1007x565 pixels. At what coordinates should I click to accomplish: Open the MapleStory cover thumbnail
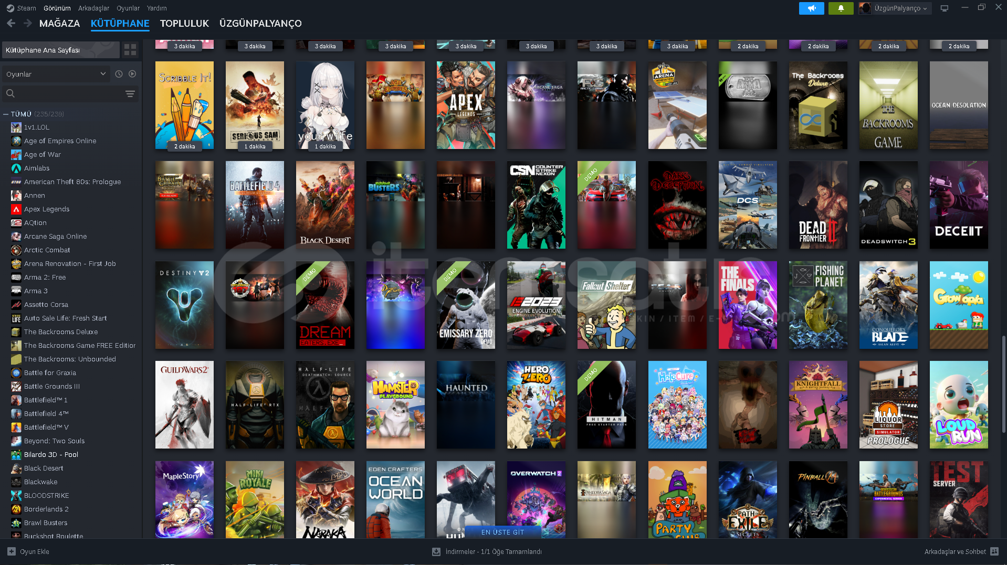184,499
